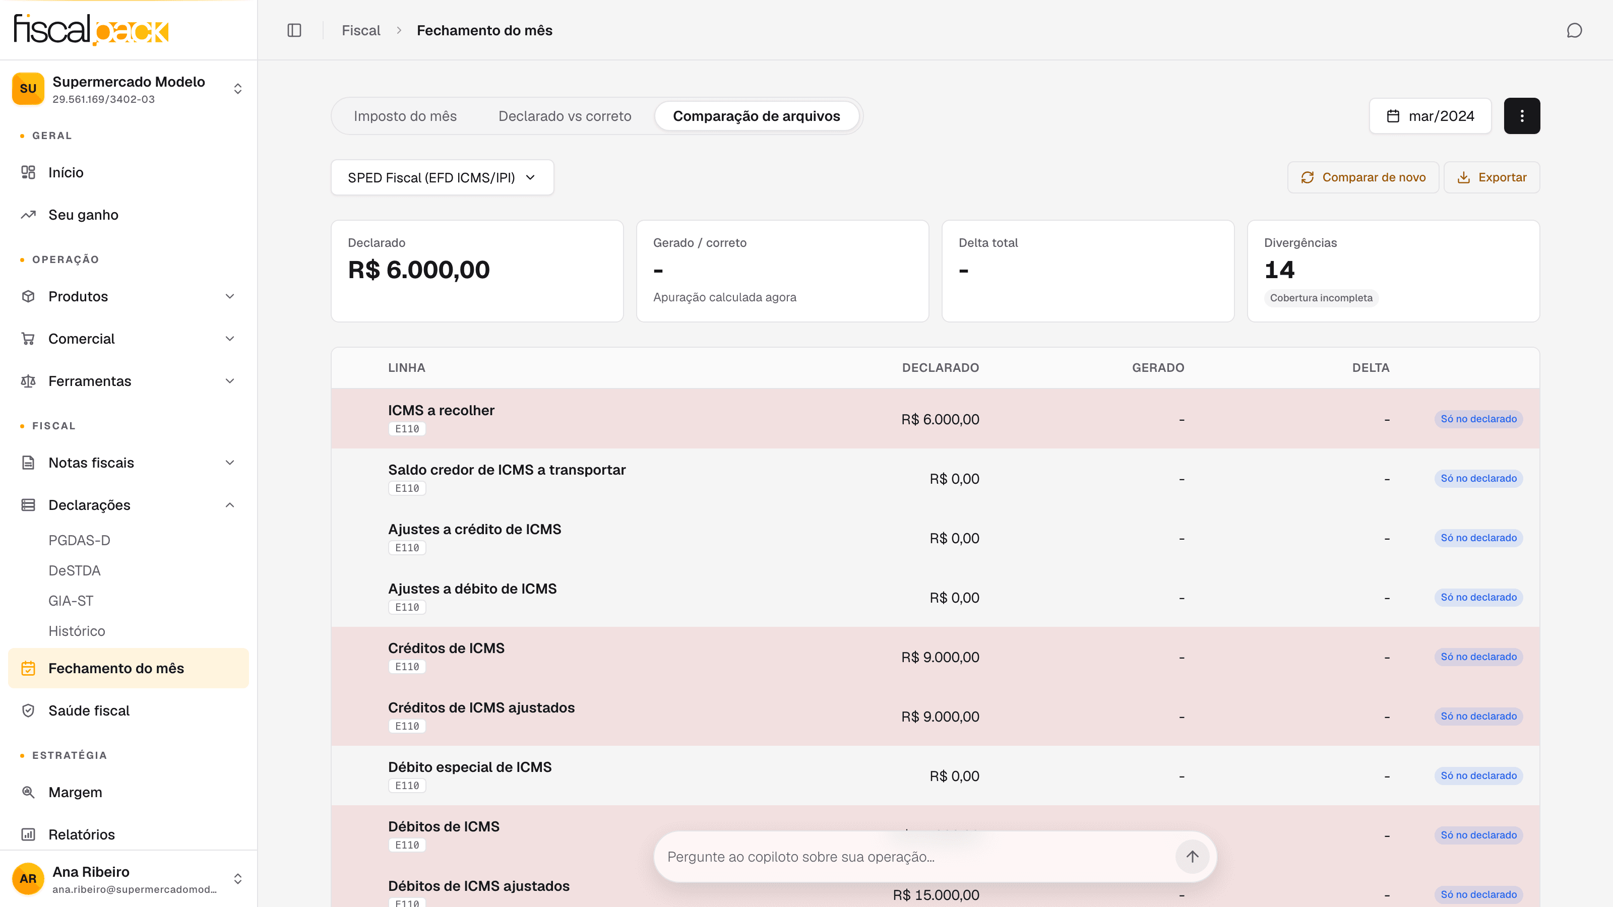1613x907 pixels.
Task: Click the Declarações list icon
Action: [x=28, y=504]
